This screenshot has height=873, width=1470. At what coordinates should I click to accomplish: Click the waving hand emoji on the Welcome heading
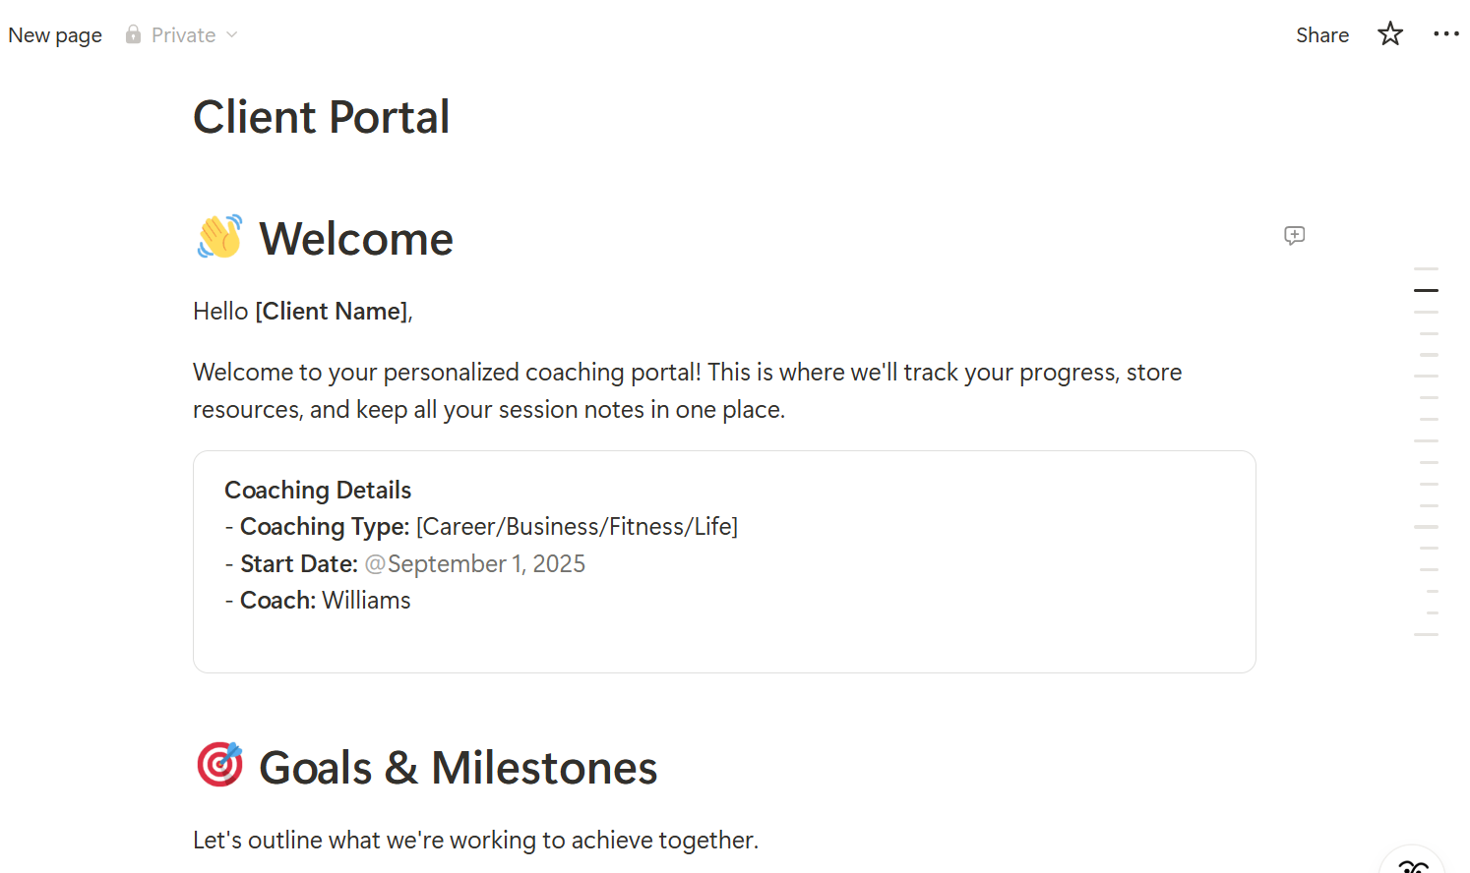(x=218, y=236)
